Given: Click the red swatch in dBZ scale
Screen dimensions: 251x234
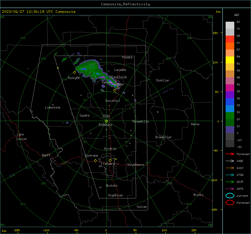Looking at the screenshot, I should (230, 39).
